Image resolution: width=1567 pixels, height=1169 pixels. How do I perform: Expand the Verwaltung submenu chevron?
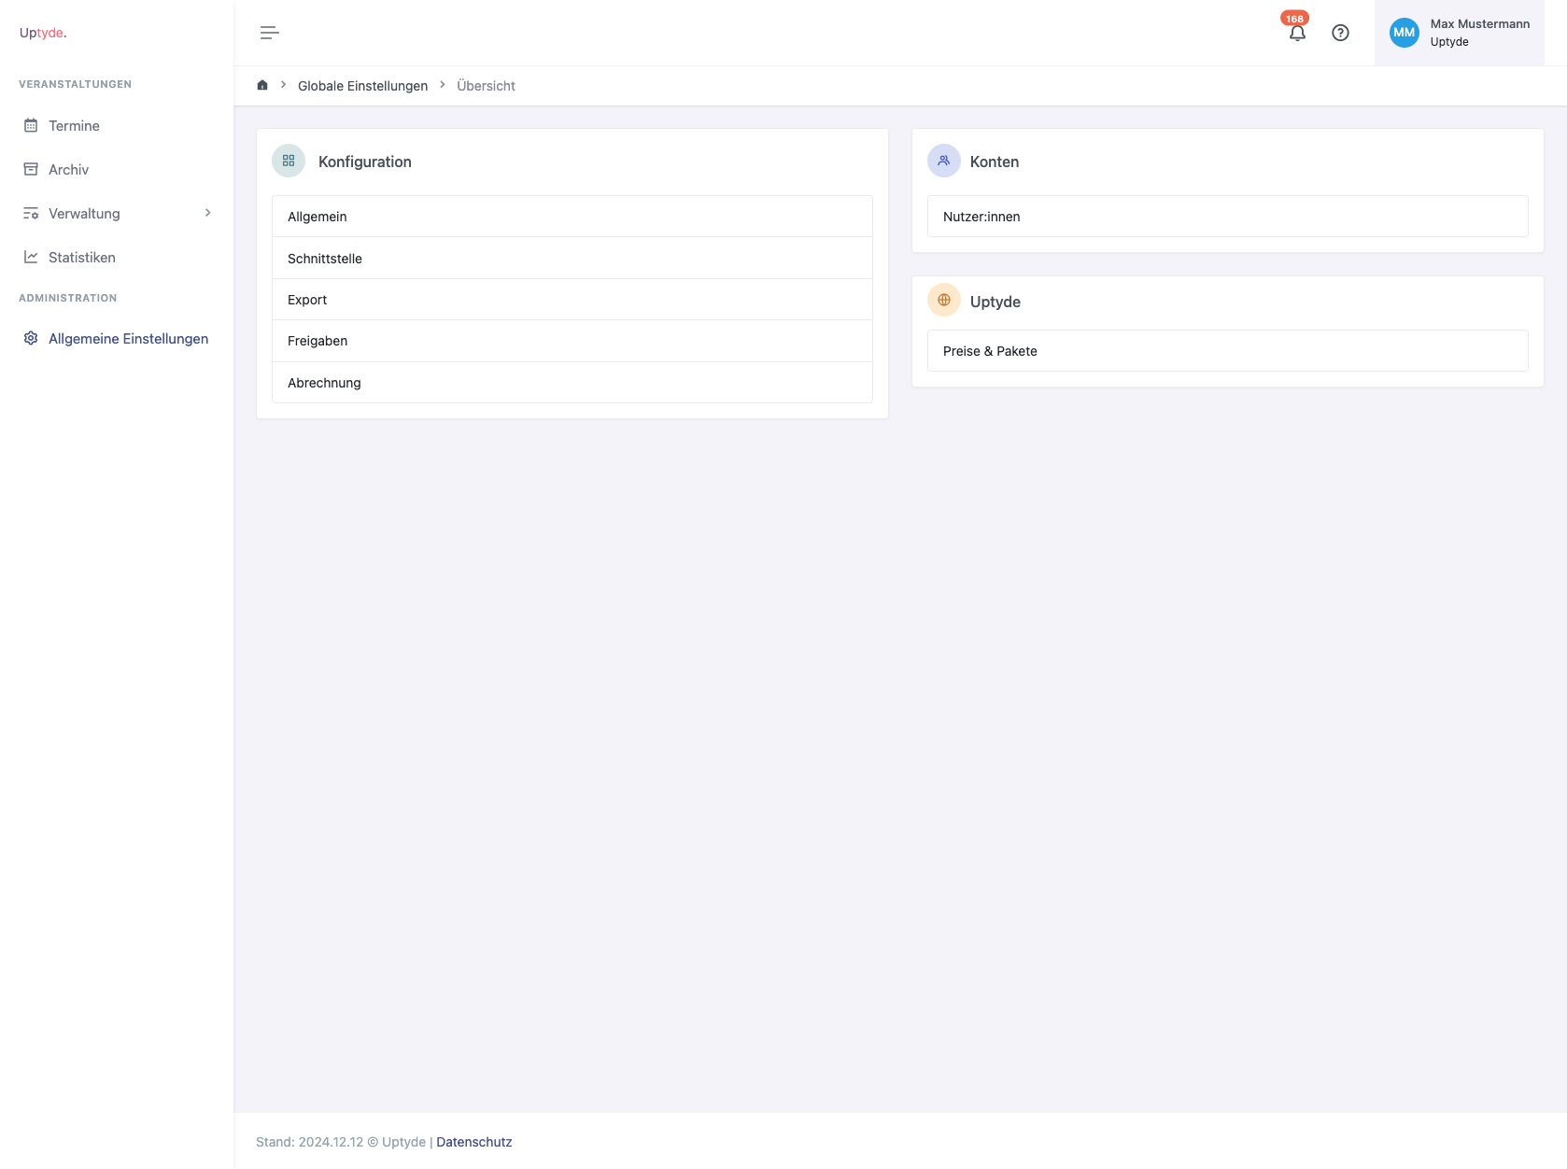pos(207,213)
